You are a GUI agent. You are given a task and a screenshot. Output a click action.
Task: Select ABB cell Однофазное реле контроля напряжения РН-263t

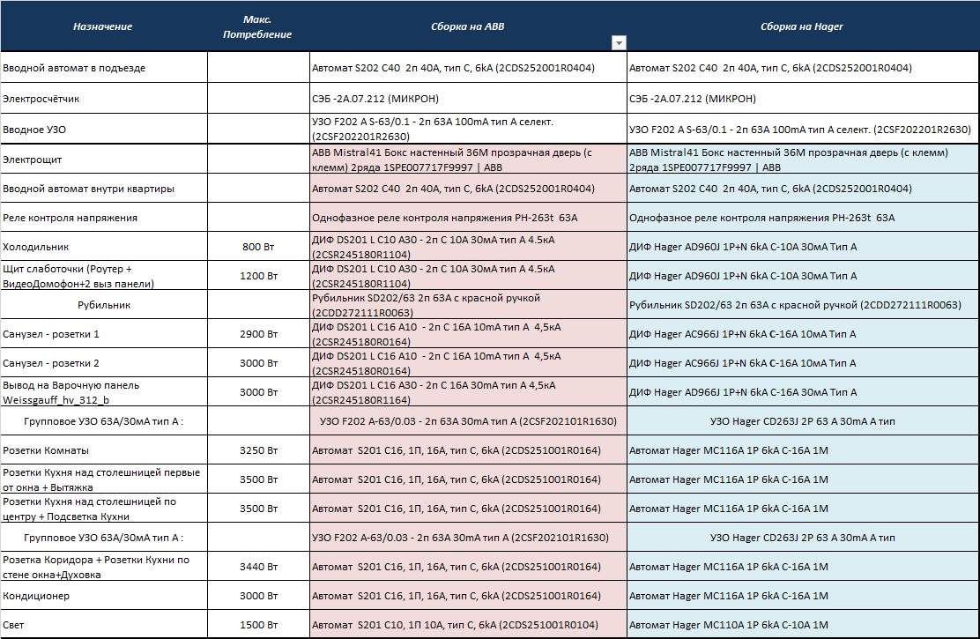[x=468, y=218]
